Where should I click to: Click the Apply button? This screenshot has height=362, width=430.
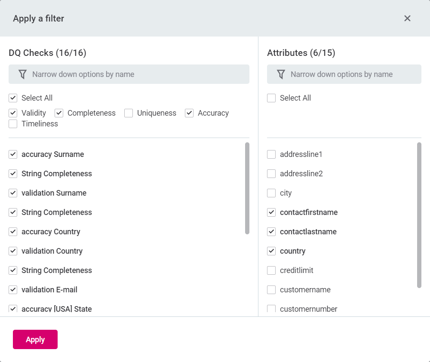coord(35,340)
